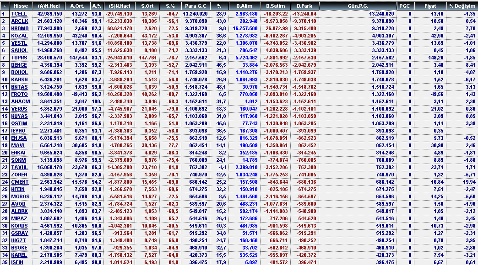This screenshot has height=265, width=478.
Task: Sort by (A)N.Haci column header
Action: 49,6
